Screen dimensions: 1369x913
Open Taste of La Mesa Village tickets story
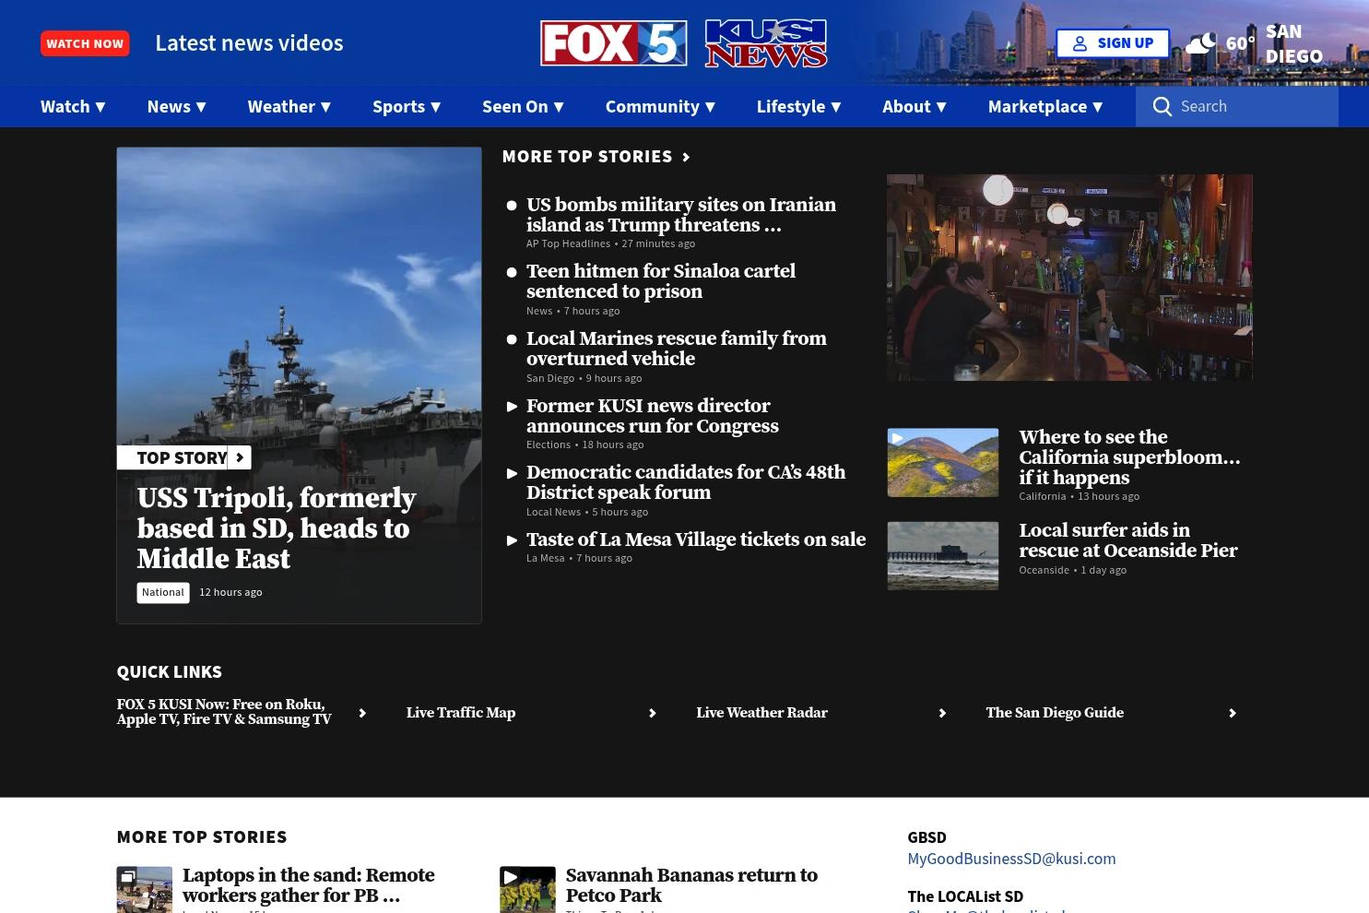coord(696,539)
